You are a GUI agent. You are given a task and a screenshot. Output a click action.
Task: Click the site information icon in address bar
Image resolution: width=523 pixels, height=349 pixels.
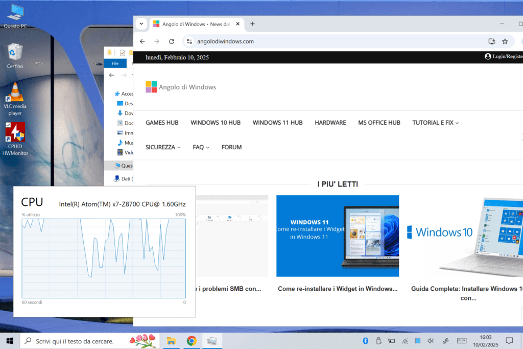[189, 41]
